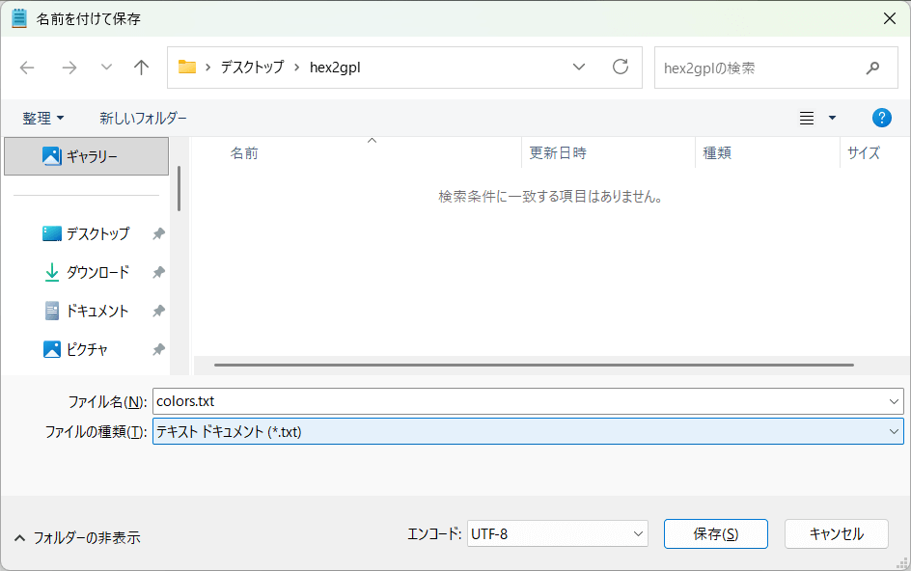The image size is (911, 571).
Task: Open the 整理 menu
Action: pos(43,118)
